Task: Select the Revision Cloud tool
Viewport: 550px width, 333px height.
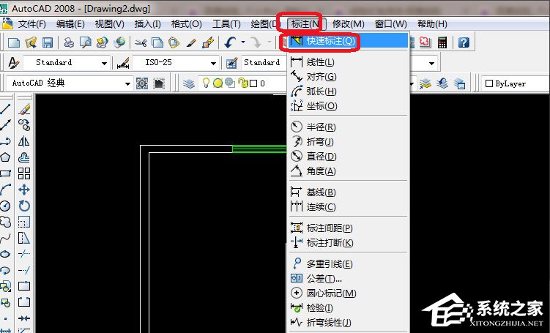Action: coord(5,222)
